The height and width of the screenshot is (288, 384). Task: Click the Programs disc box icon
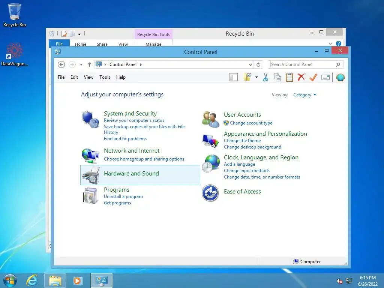tap(90, 196)
